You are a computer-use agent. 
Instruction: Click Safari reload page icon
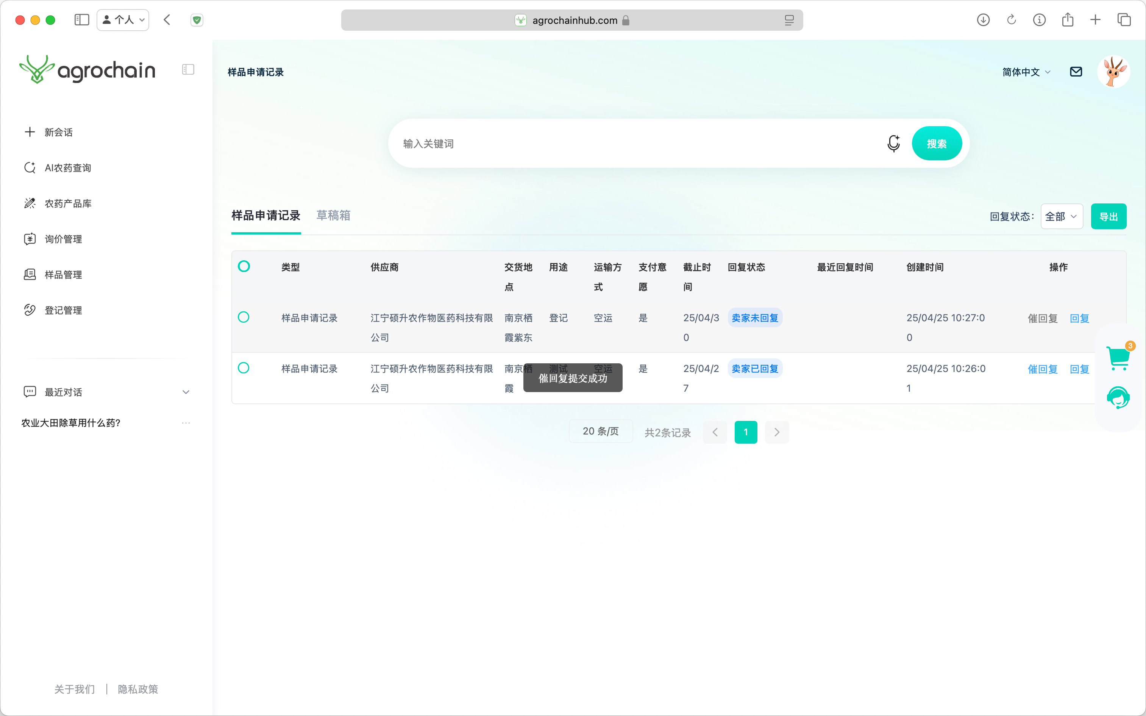coord(1011,20)
